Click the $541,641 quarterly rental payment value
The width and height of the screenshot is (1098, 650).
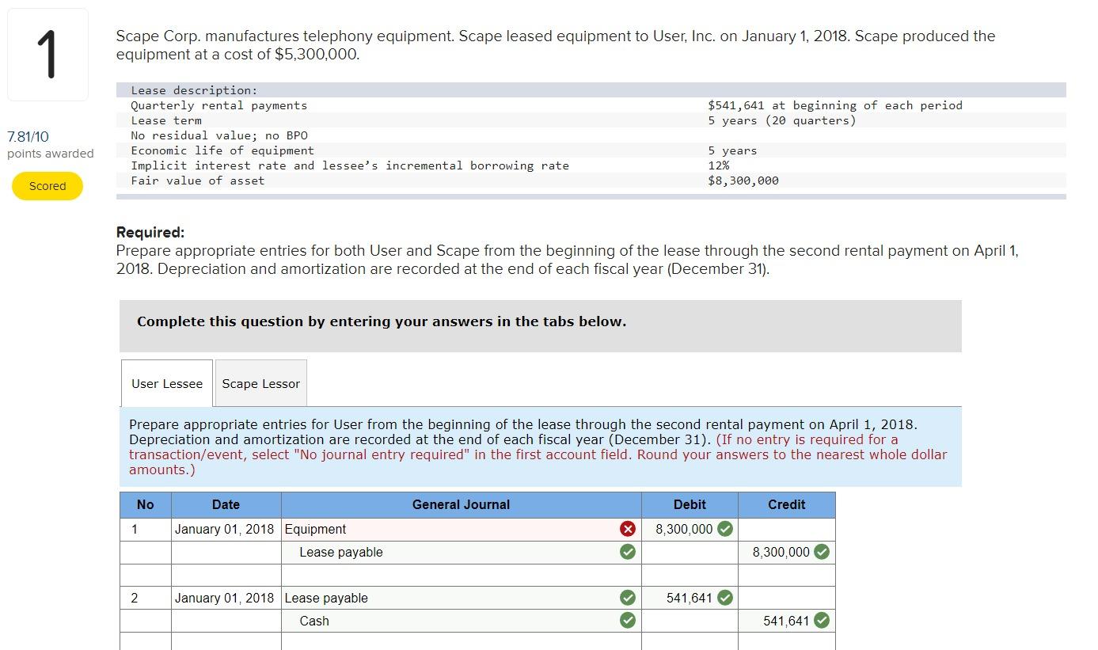tap(835, 105)
